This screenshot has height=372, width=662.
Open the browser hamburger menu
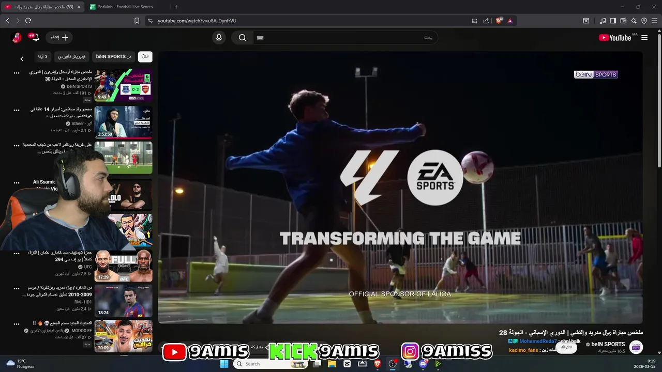pyautogui.click(x=654, y=21)
